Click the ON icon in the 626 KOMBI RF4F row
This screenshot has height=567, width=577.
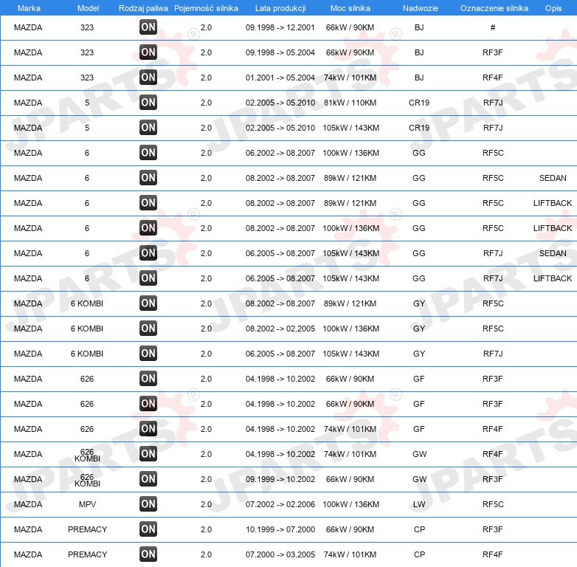click(148, 453)
